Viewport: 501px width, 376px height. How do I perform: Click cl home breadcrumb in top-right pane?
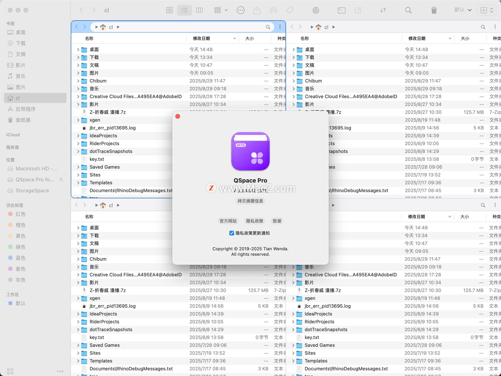point(322,27)
